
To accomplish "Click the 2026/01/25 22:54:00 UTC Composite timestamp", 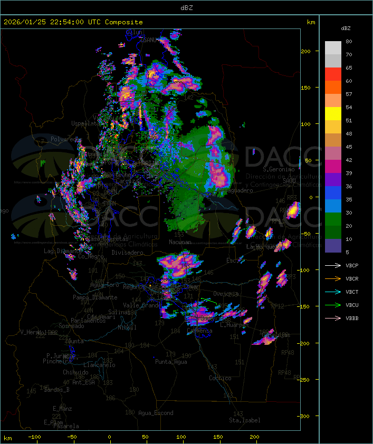I will point(73,22).
